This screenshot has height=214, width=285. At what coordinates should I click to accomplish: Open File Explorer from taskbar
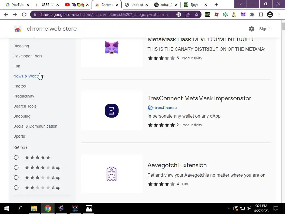[x=34, y=208]
